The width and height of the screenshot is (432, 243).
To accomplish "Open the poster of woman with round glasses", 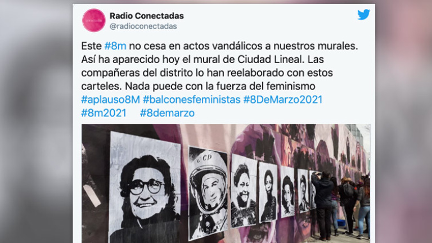I will click(x=145, y=187).
